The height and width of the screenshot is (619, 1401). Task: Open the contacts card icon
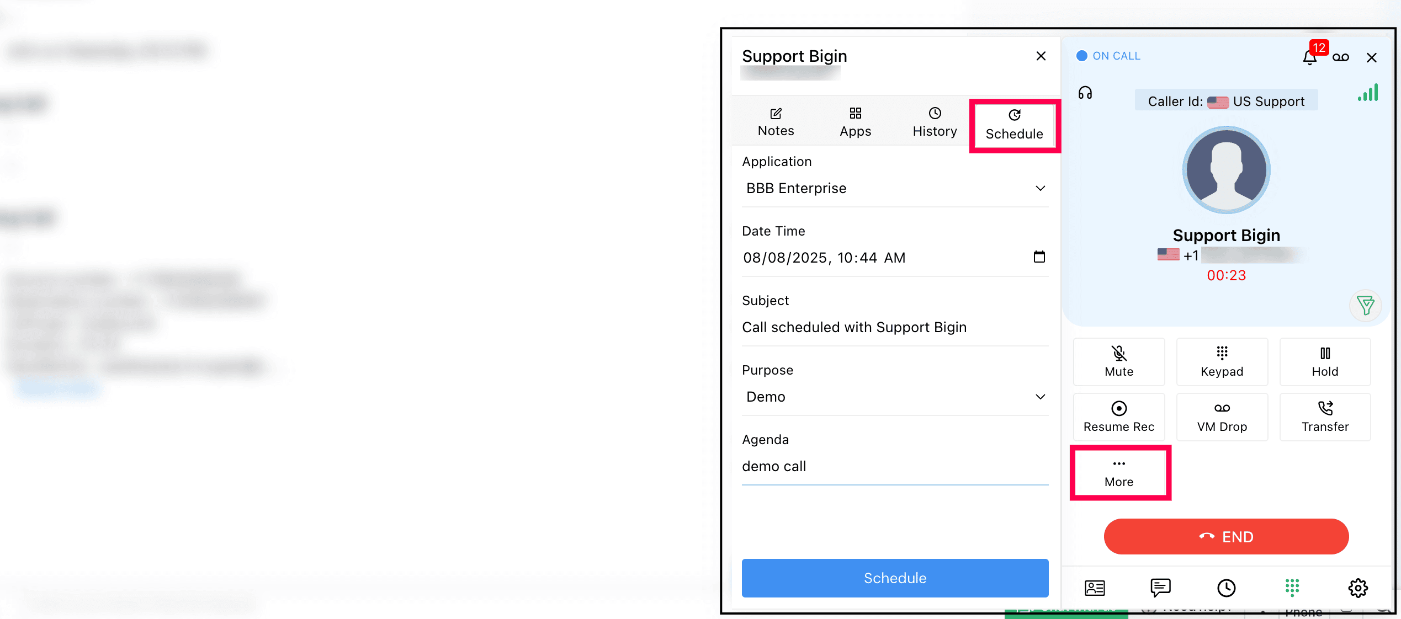pos(1095,588)
